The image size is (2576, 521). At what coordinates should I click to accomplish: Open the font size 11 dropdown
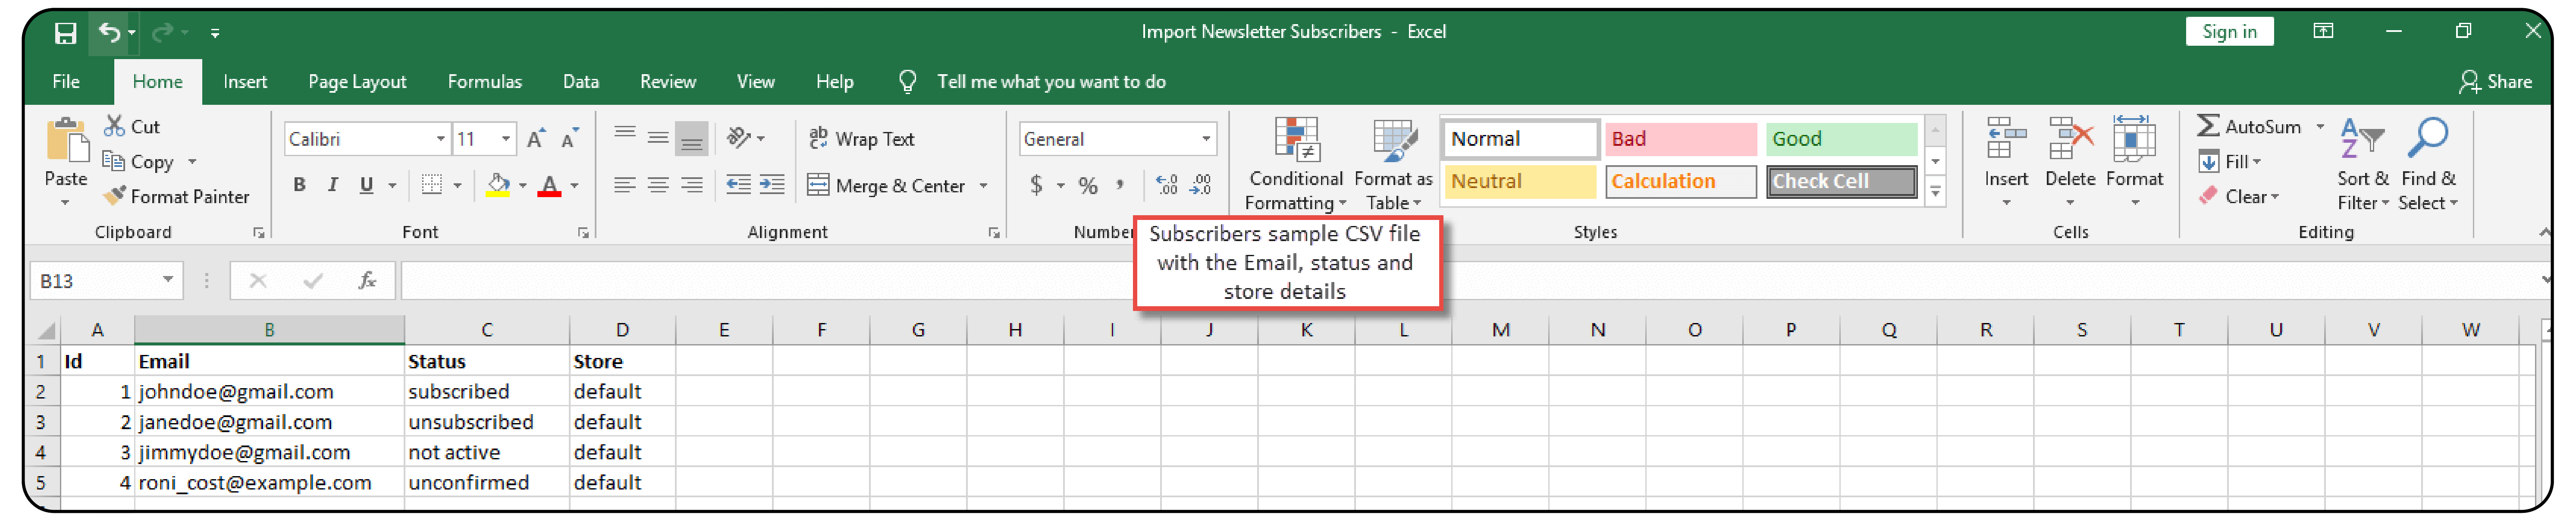(506, 139)
